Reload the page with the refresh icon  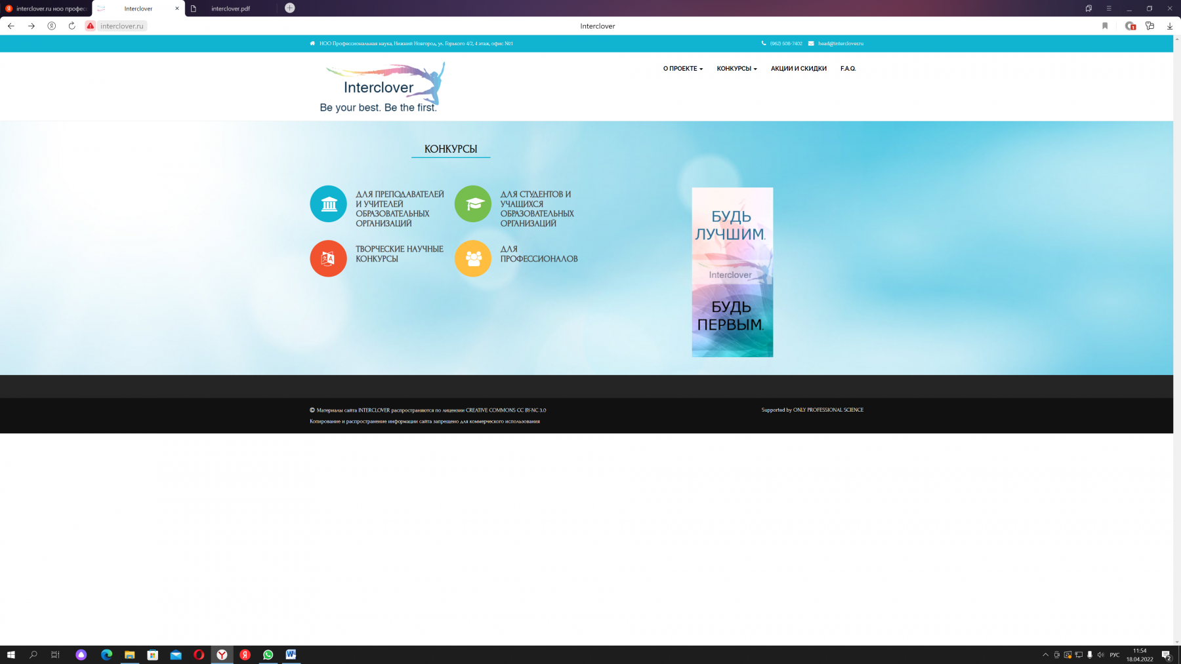(x=72, y=26)
